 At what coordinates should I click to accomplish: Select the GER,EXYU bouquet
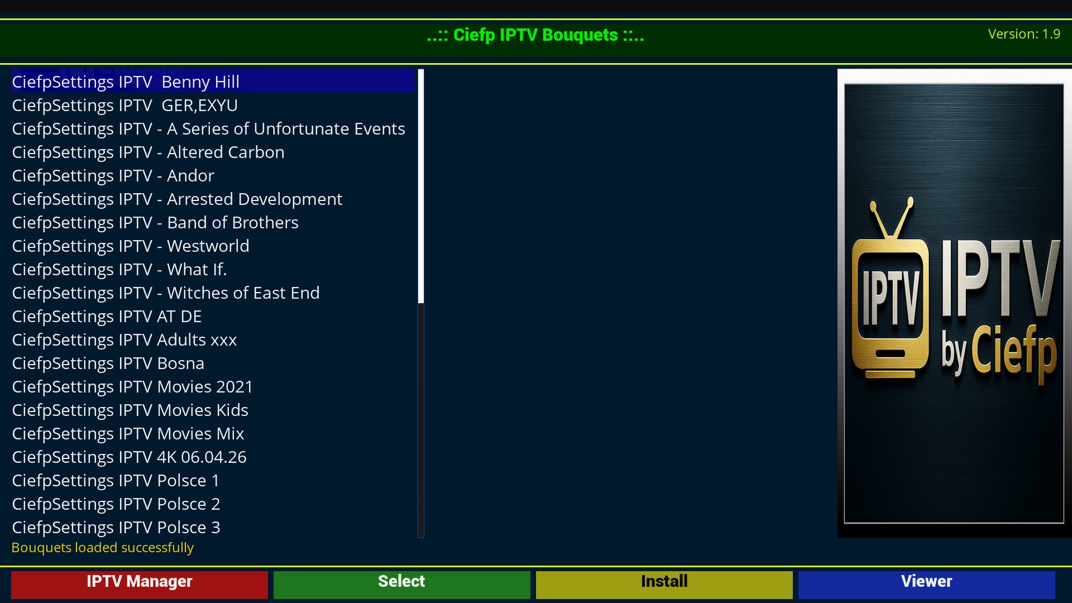pos(213,105)
